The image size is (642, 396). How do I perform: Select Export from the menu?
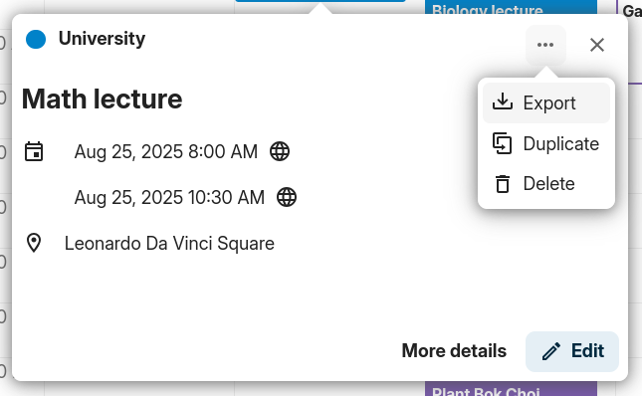[x=546, y=102]
